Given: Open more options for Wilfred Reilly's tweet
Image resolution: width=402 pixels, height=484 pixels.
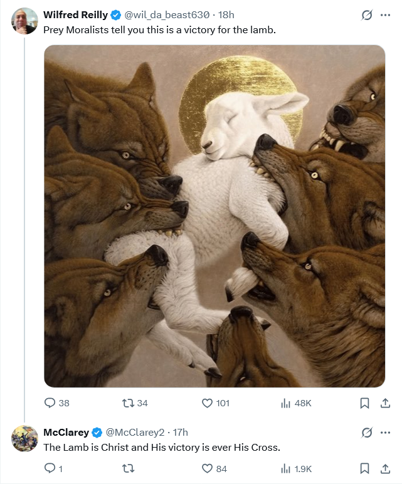Looking at the screenshot, I should pyautogui.click(x=385, y=15).
